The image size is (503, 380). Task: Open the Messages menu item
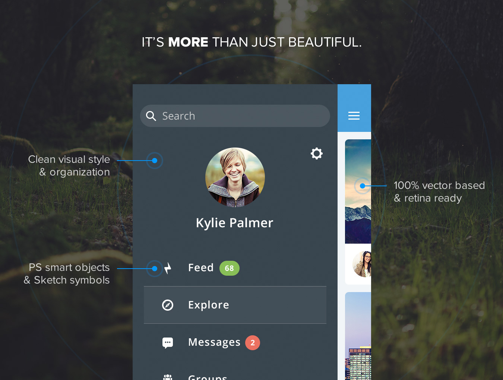[235, 342]
